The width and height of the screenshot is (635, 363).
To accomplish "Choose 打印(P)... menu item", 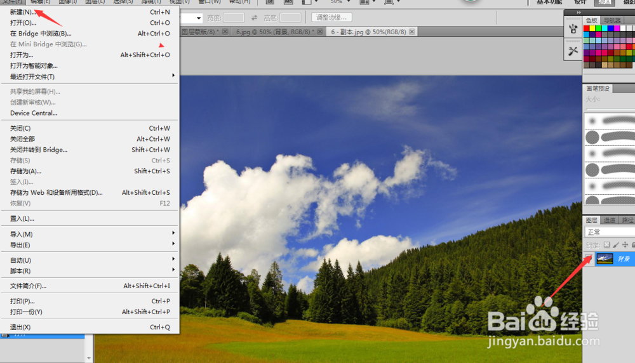I will 90,301.
